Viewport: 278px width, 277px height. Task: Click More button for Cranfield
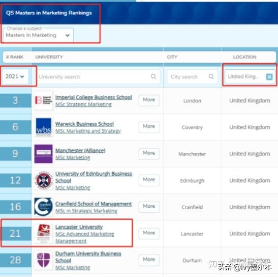pos(149,207)
